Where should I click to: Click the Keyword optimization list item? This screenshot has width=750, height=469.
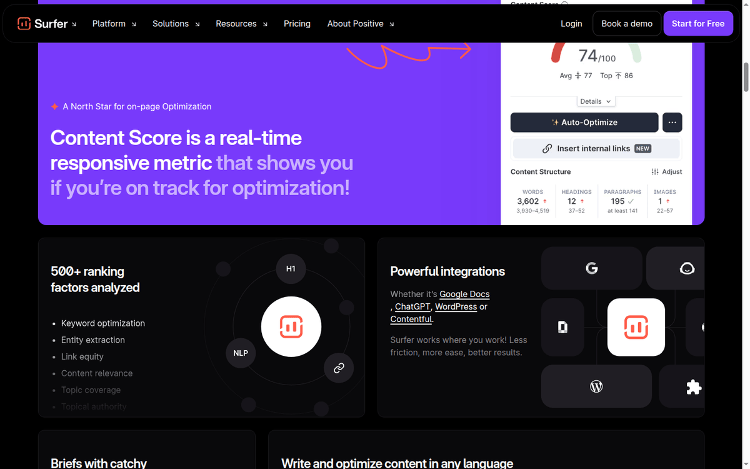coord(103,323)
